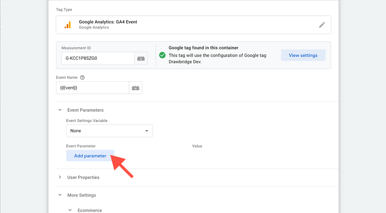Focus the Measurement ID input field
386x213 pixels.
coord(98,58)
